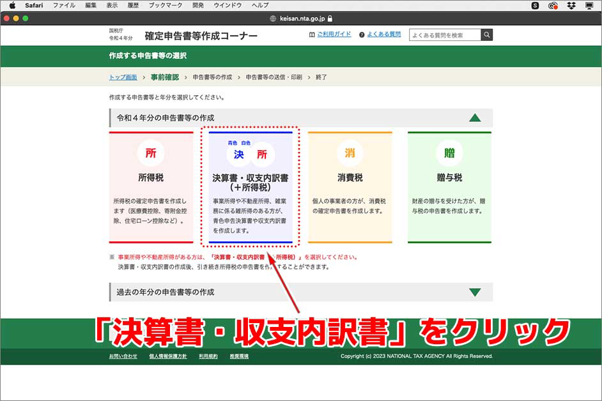Click the keisan.nta.go.jp address bar

click(300, 19)
